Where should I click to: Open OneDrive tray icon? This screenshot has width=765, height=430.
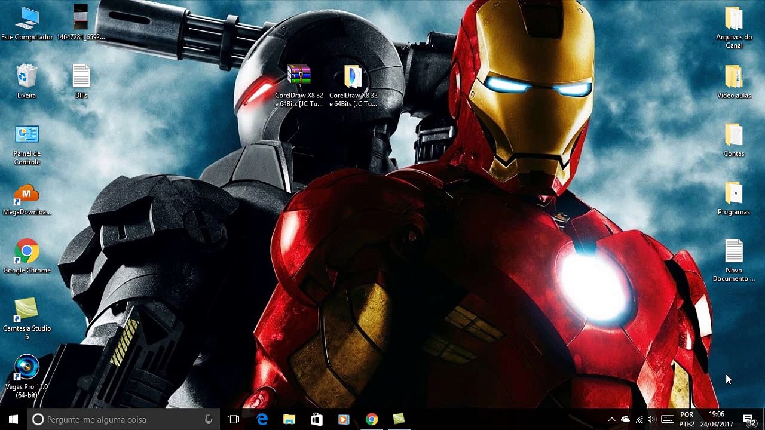coord(625,419)
